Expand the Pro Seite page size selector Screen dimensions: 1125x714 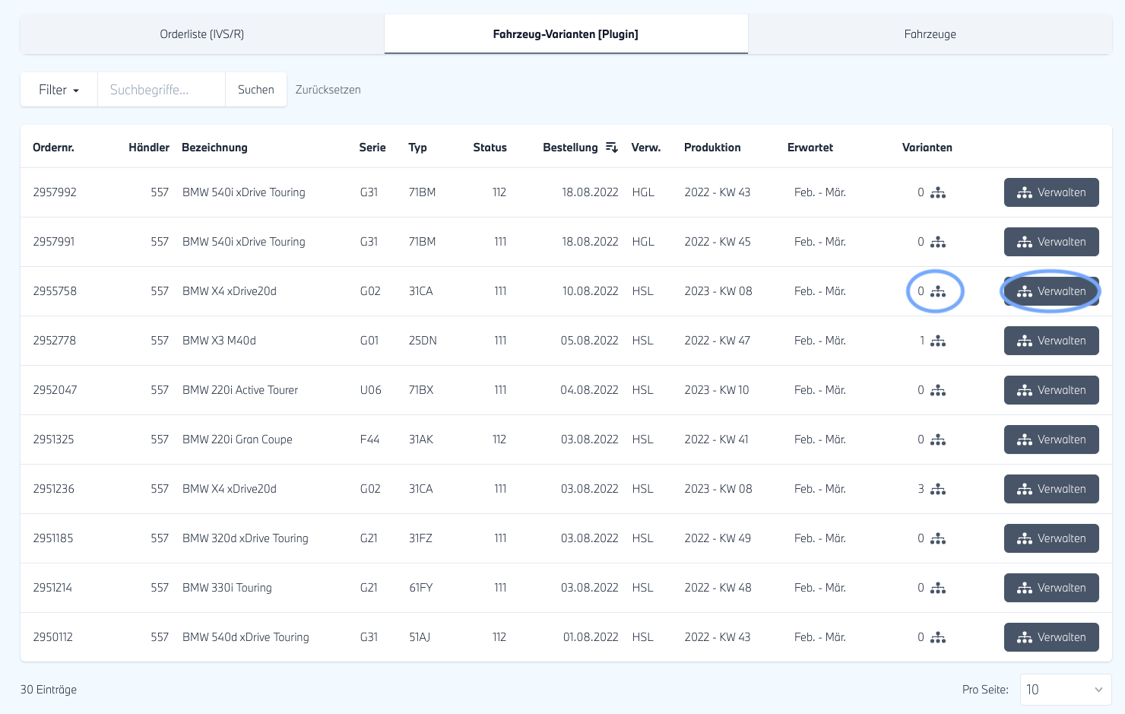tap(1065, 690)
